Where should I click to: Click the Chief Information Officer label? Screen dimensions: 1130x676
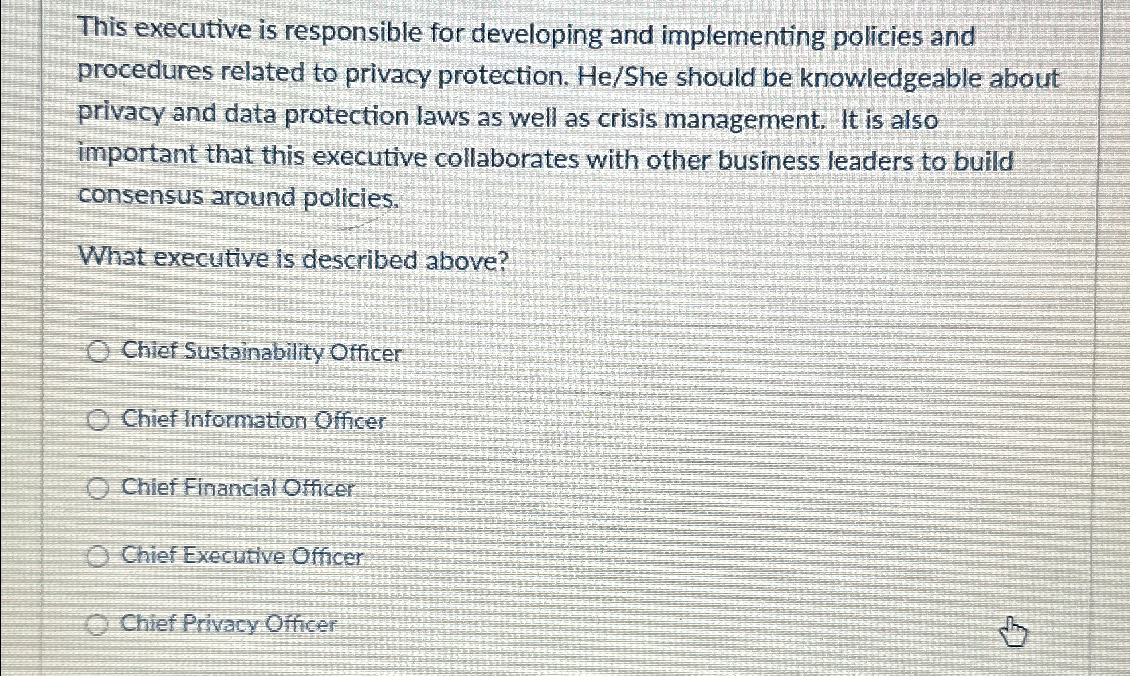252,421
